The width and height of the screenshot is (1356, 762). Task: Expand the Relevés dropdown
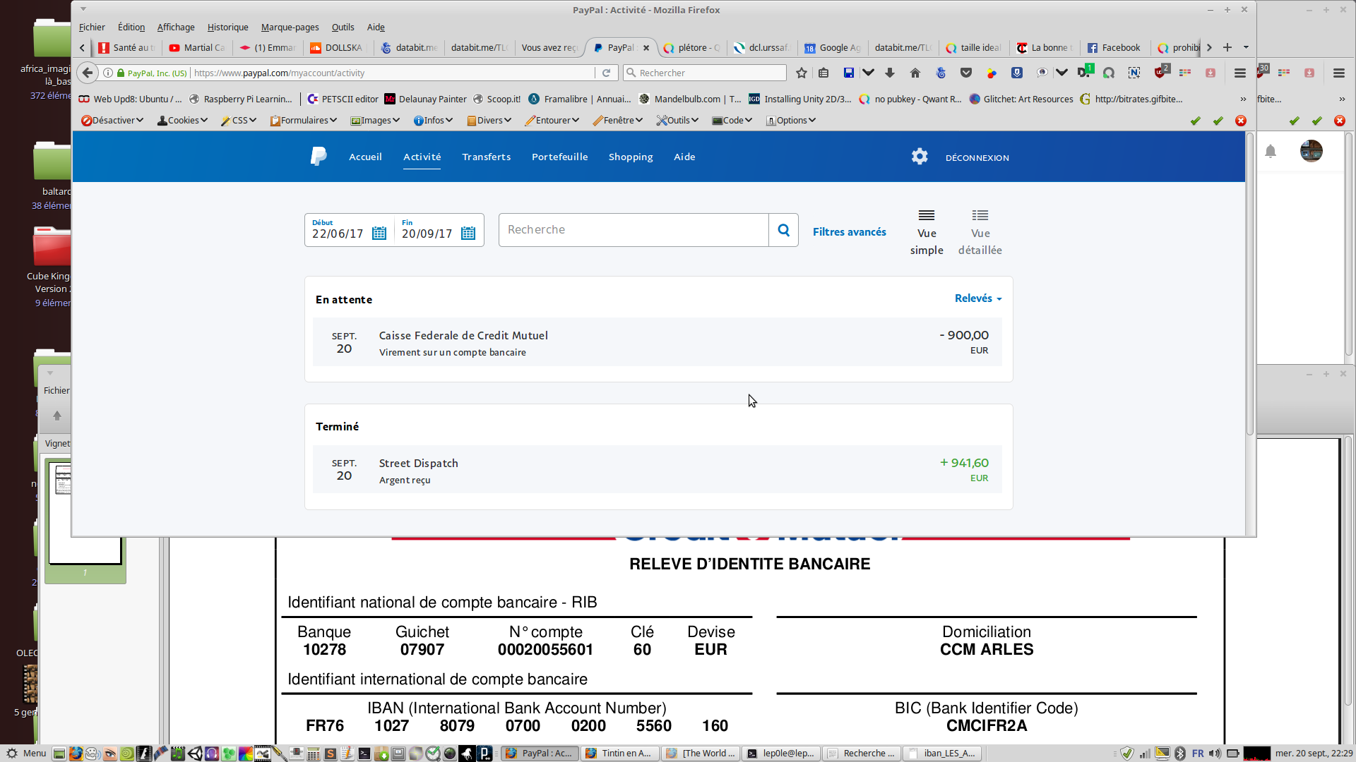[978, 298]
